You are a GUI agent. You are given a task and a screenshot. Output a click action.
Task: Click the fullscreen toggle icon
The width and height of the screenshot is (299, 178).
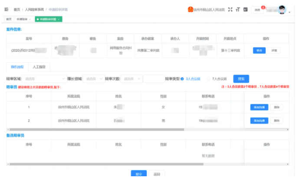coord(230,9)
